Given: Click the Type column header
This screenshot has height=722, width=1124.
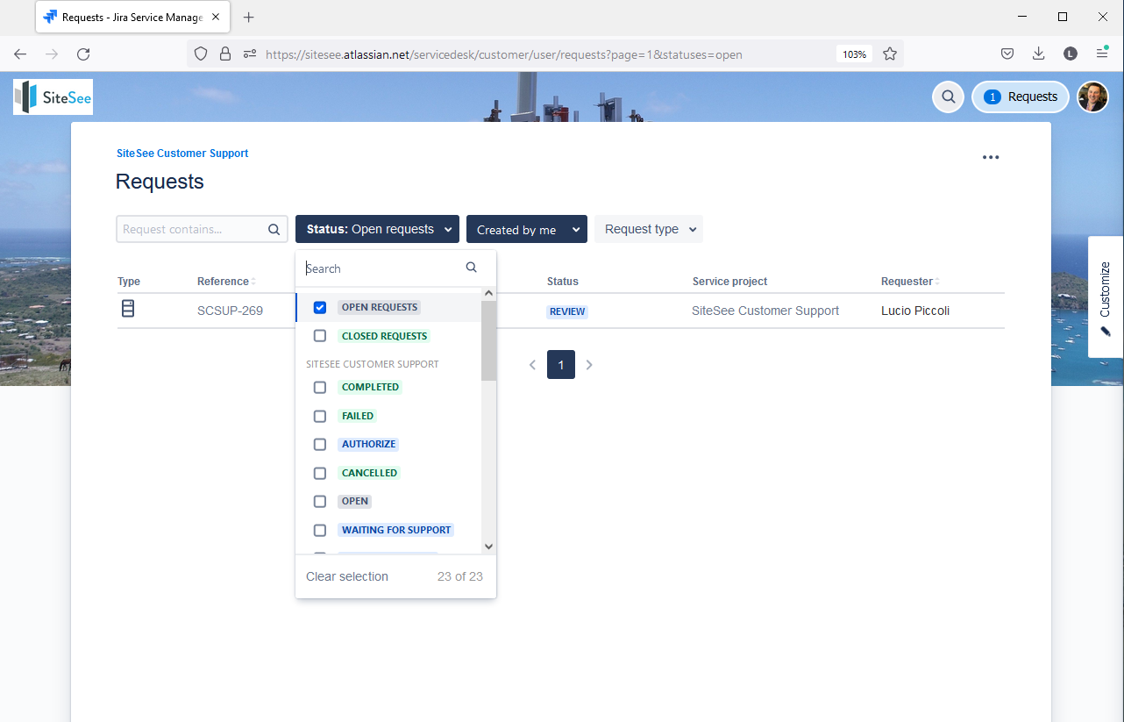Looking at the screenshot, I should pyautogui.click(x=129, y=282).
